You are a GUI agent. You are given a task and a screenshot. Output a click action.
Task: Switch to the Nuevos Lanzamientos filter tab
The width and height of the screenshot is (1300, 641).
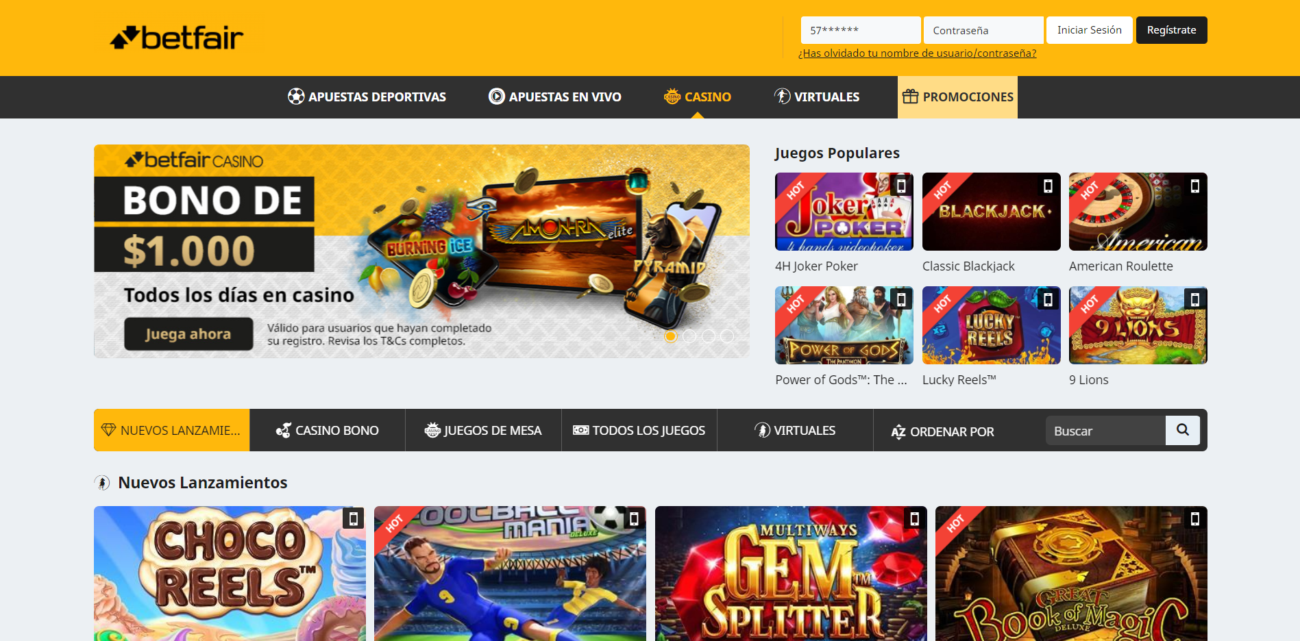(171, 430)
